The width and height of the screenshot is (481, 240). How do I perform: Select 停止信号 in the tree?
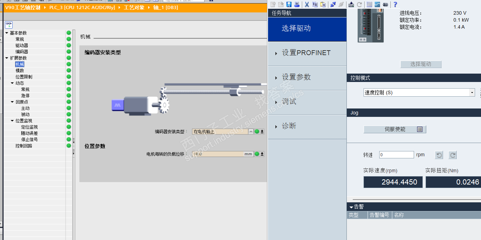tap(29, 140)
